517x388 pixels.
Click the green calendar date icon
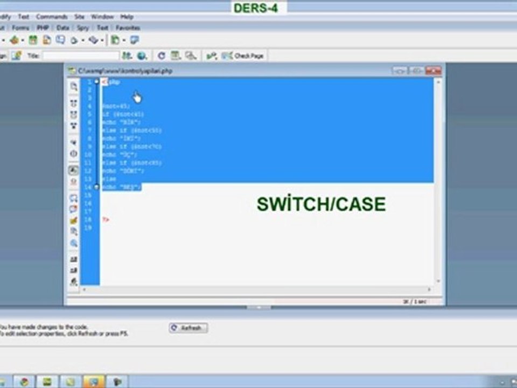click(33, 40)
